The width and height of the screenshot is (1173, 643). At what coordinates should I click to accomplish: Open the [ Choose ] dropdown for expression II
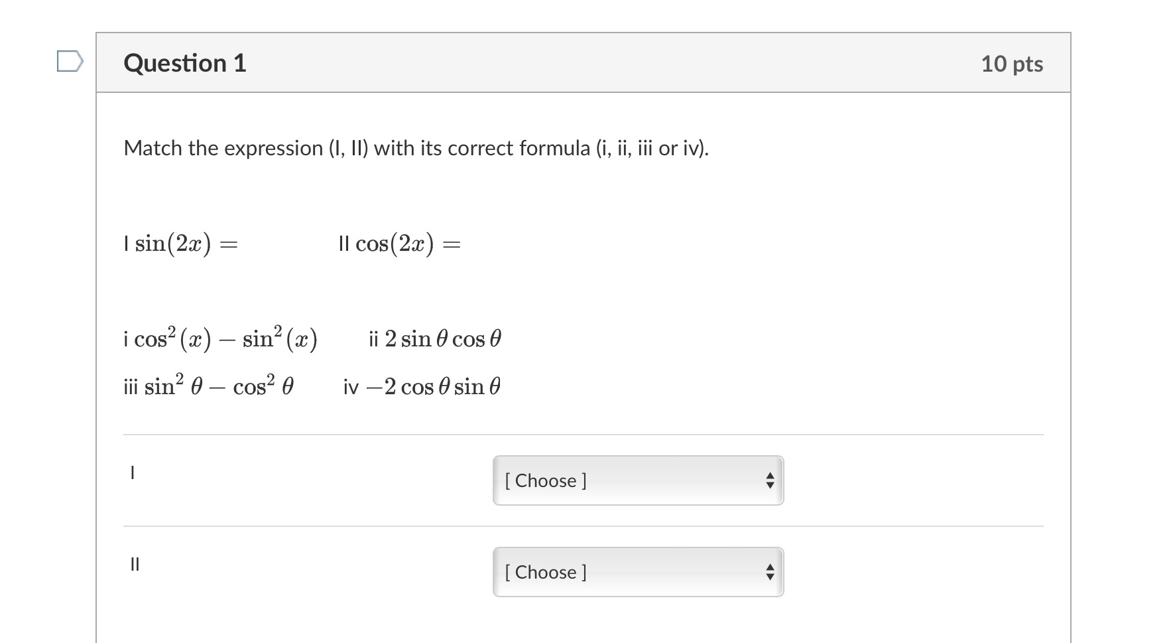coord(637,571)
